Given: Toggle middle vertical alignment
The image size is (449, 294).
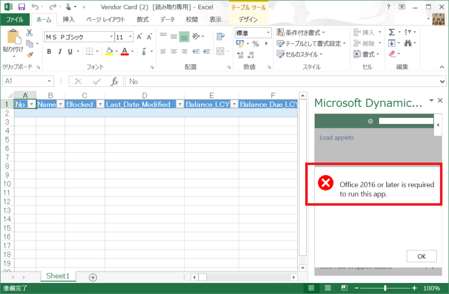Looking at the screenshot, I should (x=174, y=37).
